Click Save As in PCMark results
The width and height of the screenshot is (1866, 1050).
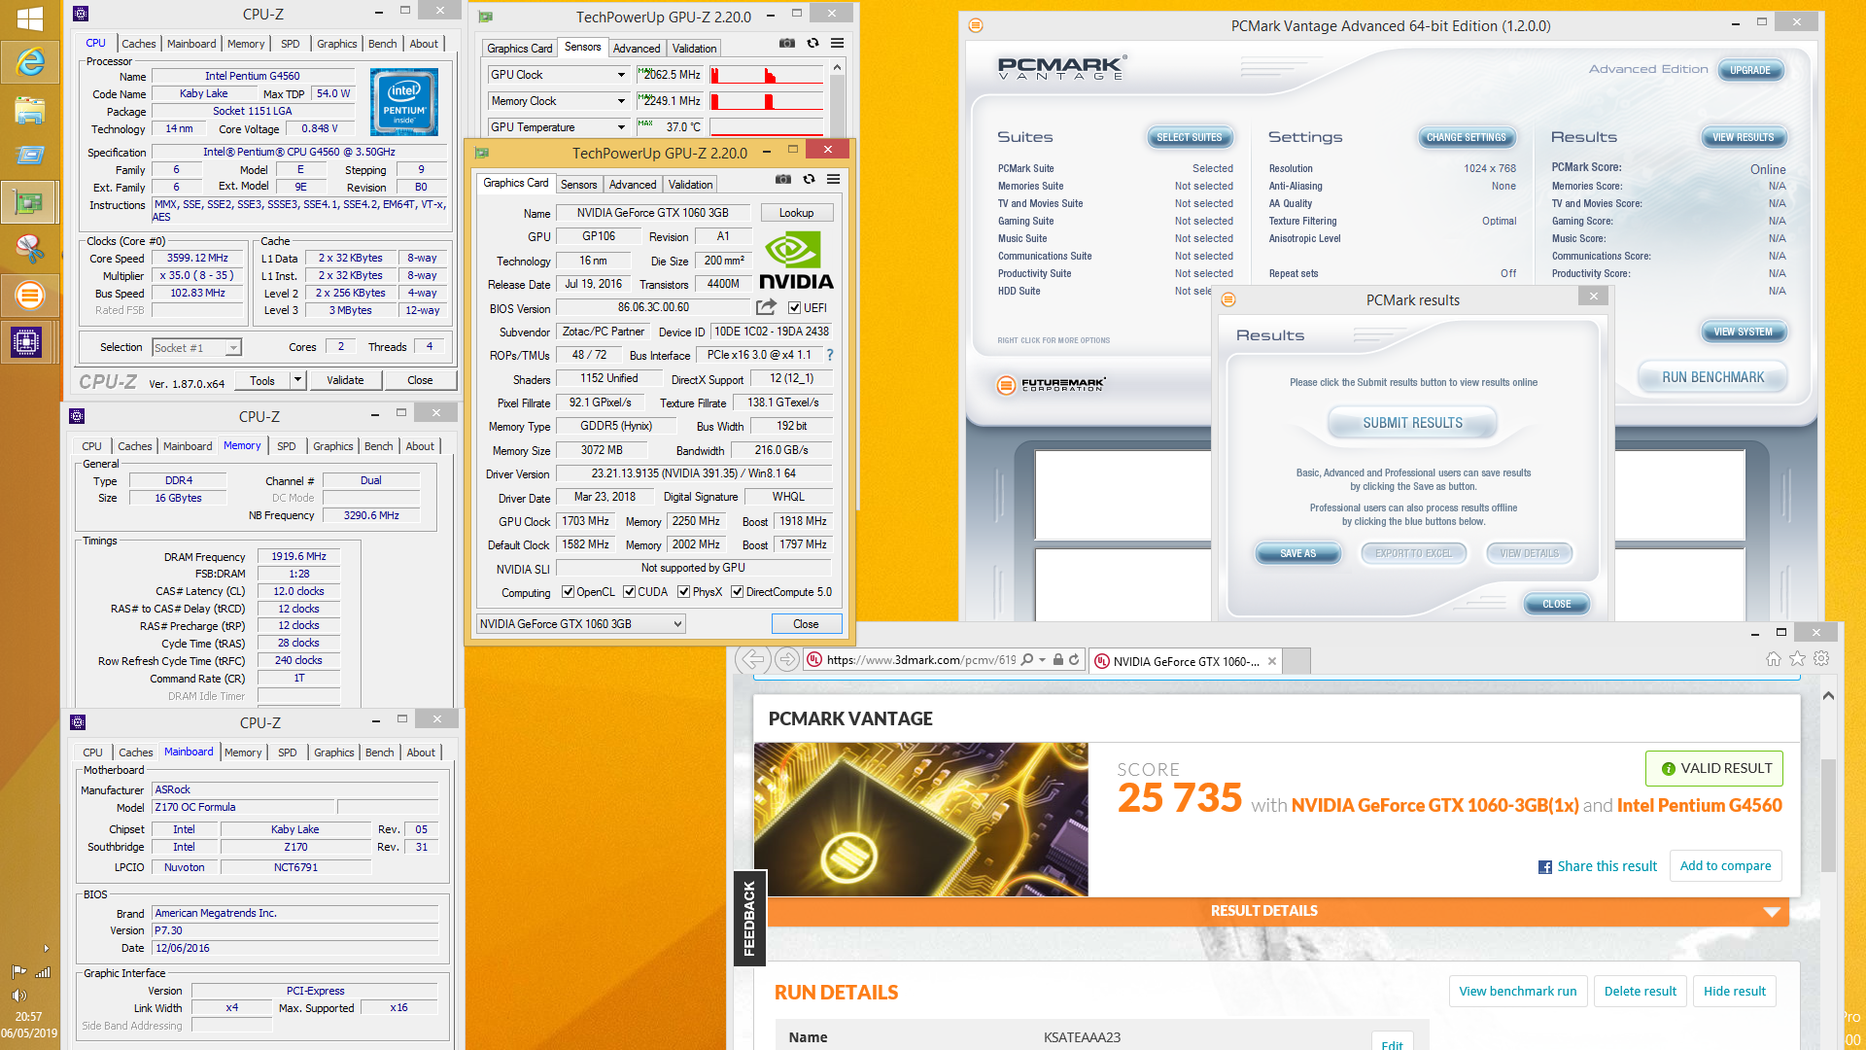click(1297, 553)
